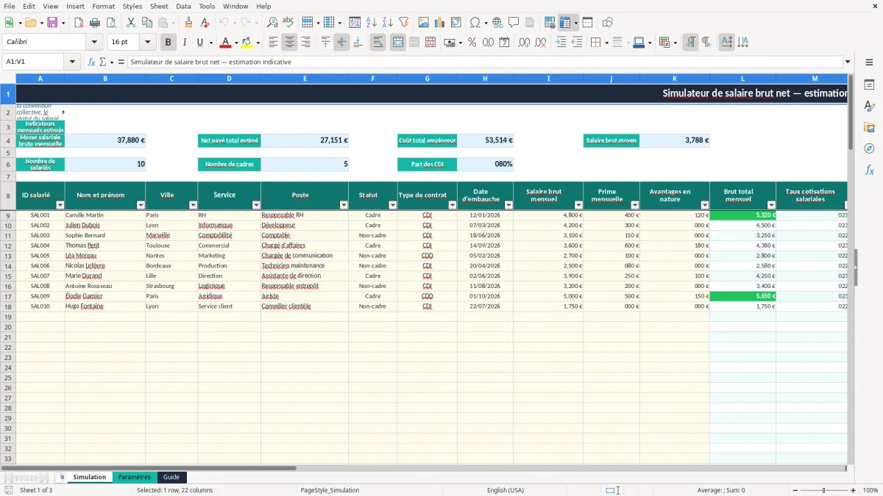Activate Clone Formatting paintbrush
This screenshot has width=883, height=496.
(x=188, y=23)
